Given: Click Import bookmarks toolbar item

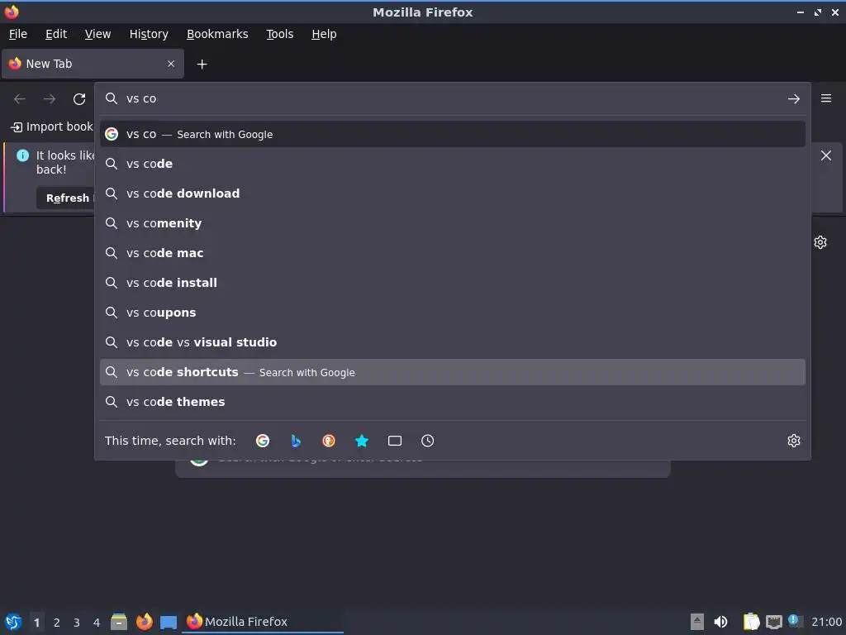Looking at the screenshot, I should coord(52,127).
